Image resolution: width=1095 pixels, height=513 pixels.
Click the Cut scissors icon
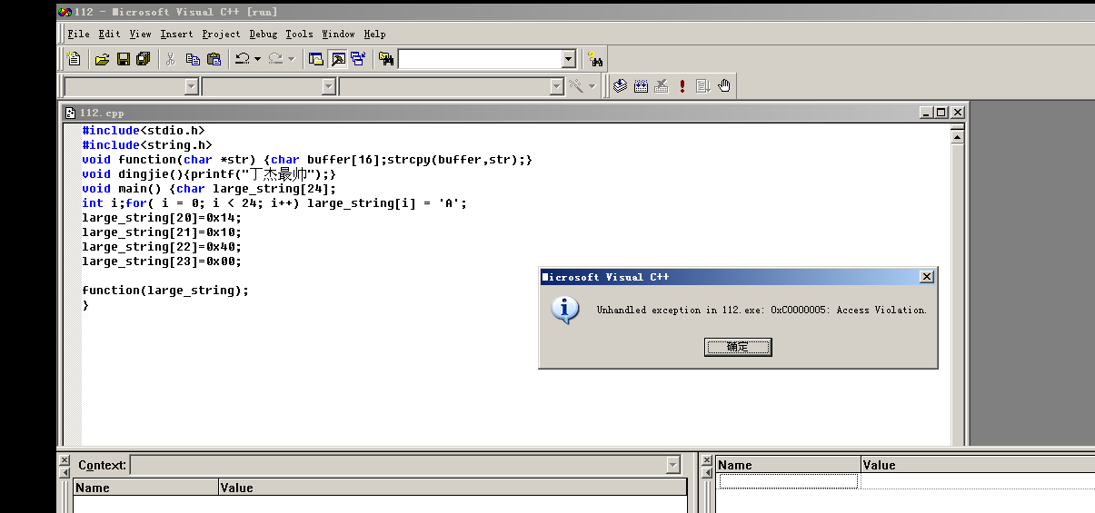pos(170,59)
